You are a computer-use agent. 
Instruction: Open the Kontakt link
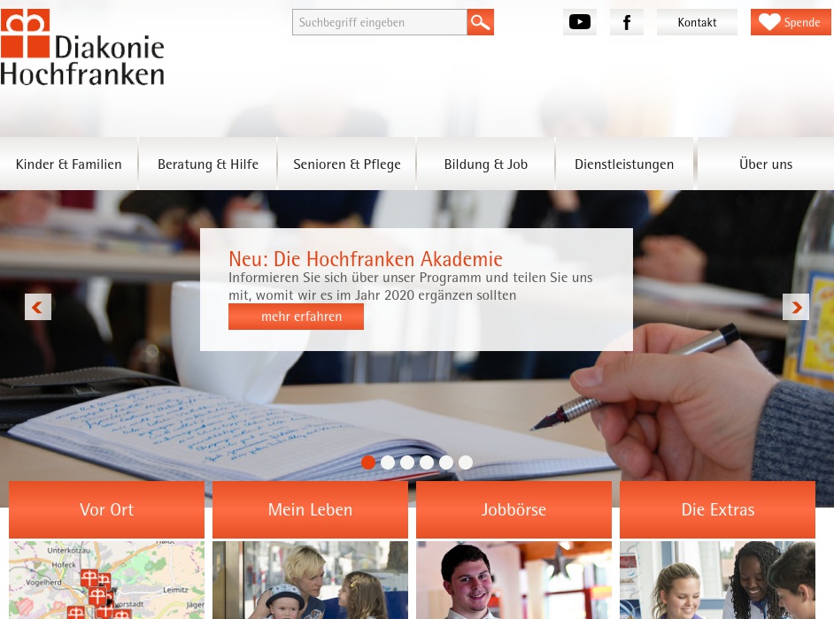(697, 22)
